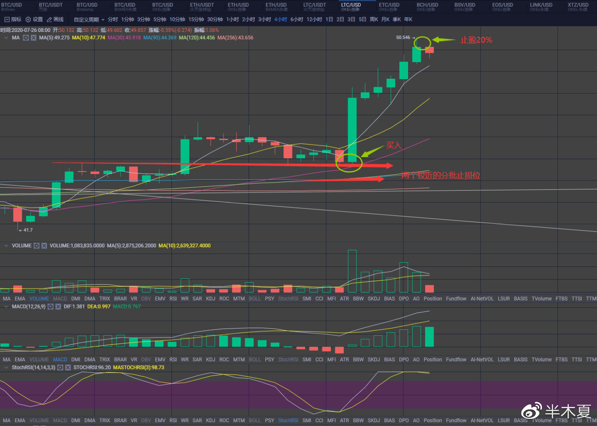Screen dimensions: 597x426
Task: Open the 指标 indicators button
Action: click(x=13, y=20)
